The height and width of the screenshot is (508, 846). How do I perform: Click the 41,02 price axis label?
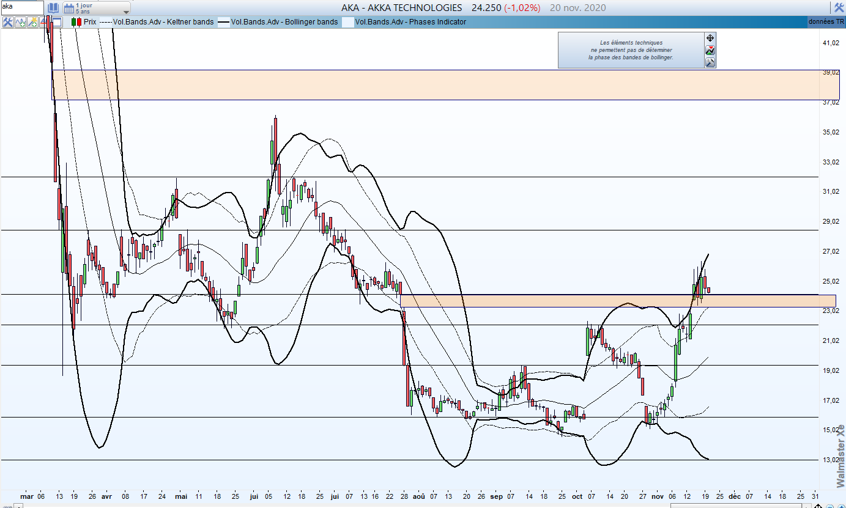pyautogui.click(x=831, y=43)
